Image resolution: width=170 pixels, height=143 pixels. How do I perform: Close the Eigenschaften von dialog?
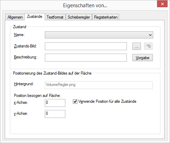pos(162,4)
